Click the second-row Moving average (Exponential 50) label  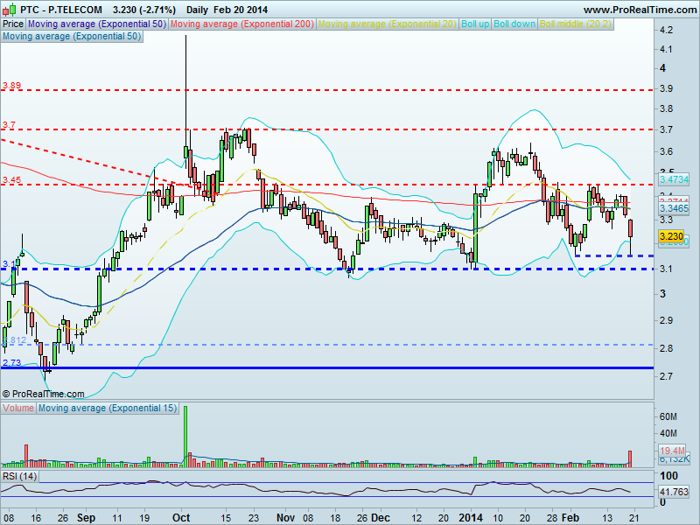click(x=72, y=36)
